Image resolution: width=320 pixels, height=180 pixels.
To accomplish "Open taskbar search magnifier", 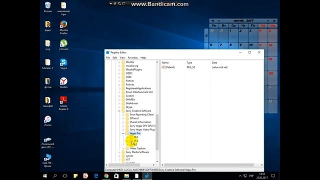I will pos(55,175).
